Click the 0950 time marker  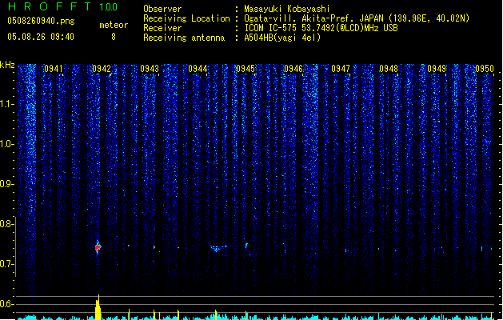[x=485, y=69]
